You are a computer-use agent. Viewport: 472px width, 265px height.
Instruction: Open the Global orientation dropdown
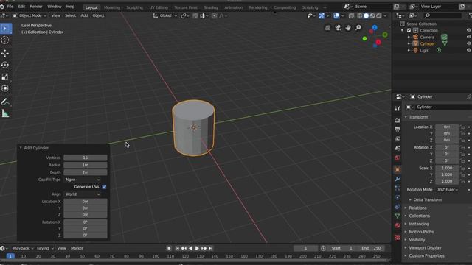coord(165,15)
